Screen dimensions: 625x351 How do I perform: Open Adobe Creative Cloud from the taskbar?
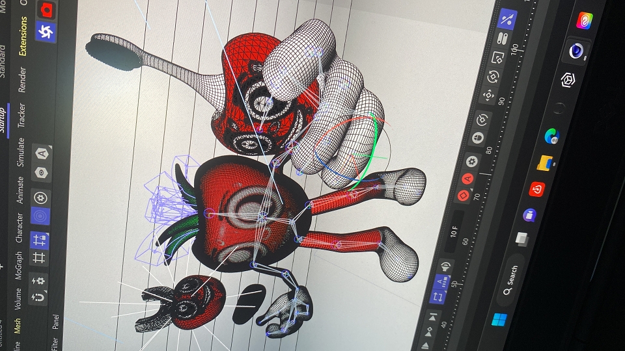click(585, 20)
